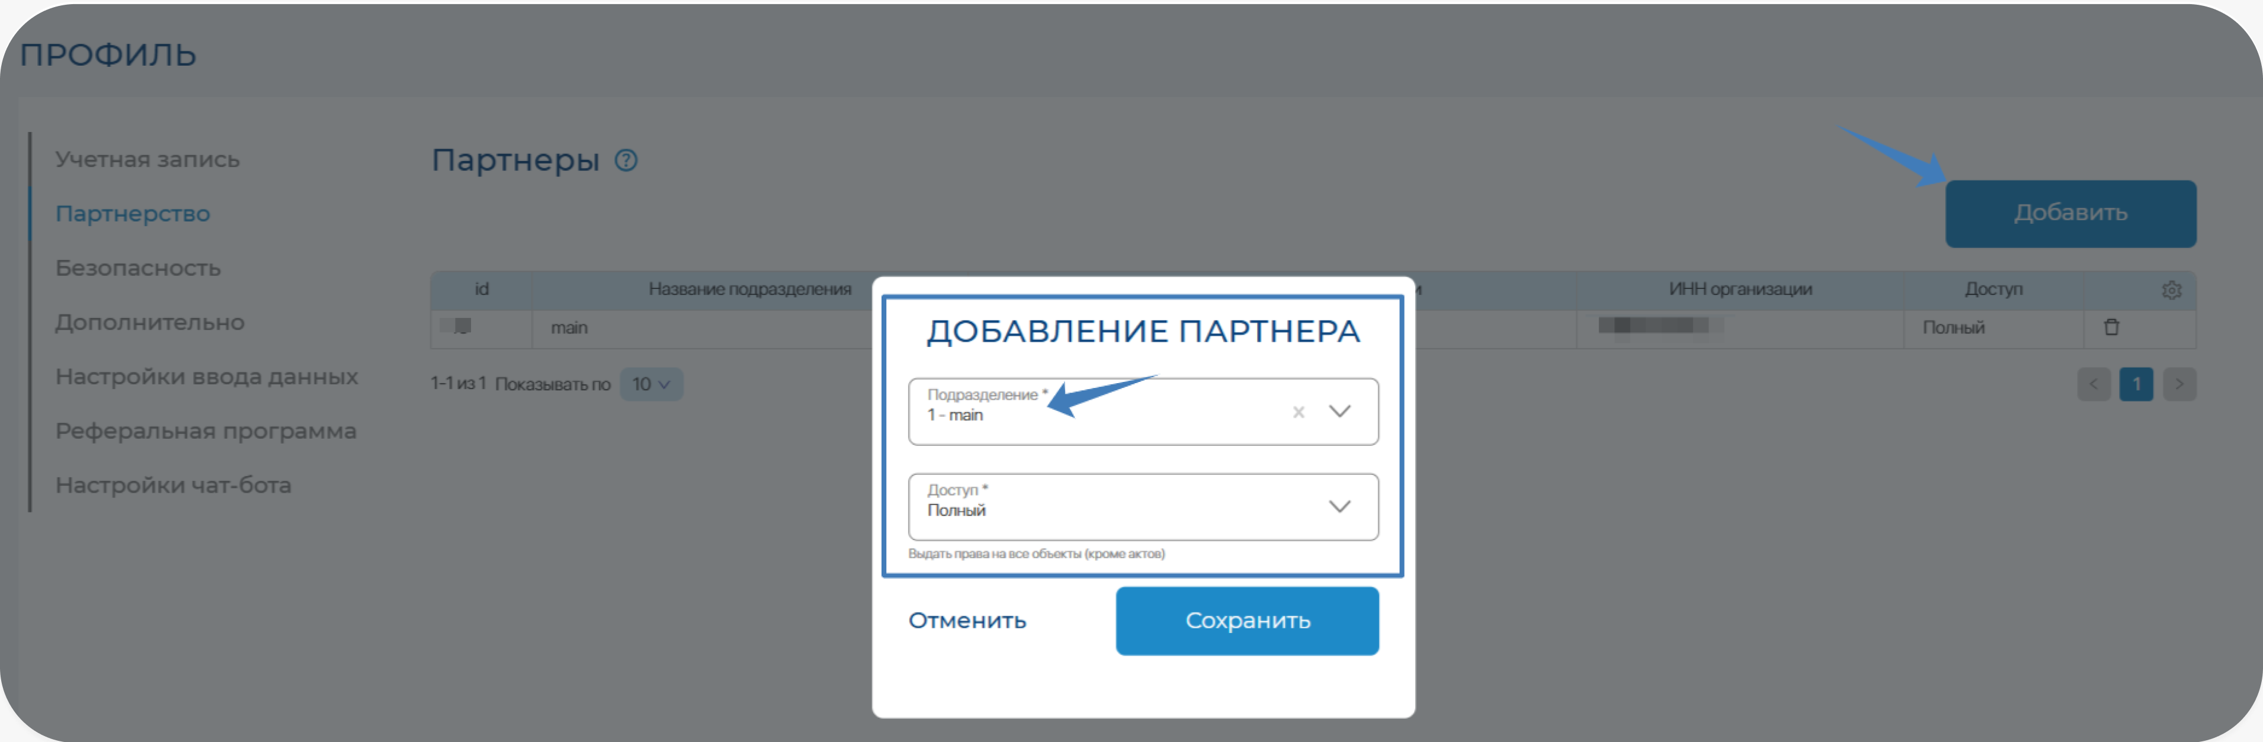Clear the Подразделение field with X icon
This screenshot has height=742, width=2263.
(1297, 412)
